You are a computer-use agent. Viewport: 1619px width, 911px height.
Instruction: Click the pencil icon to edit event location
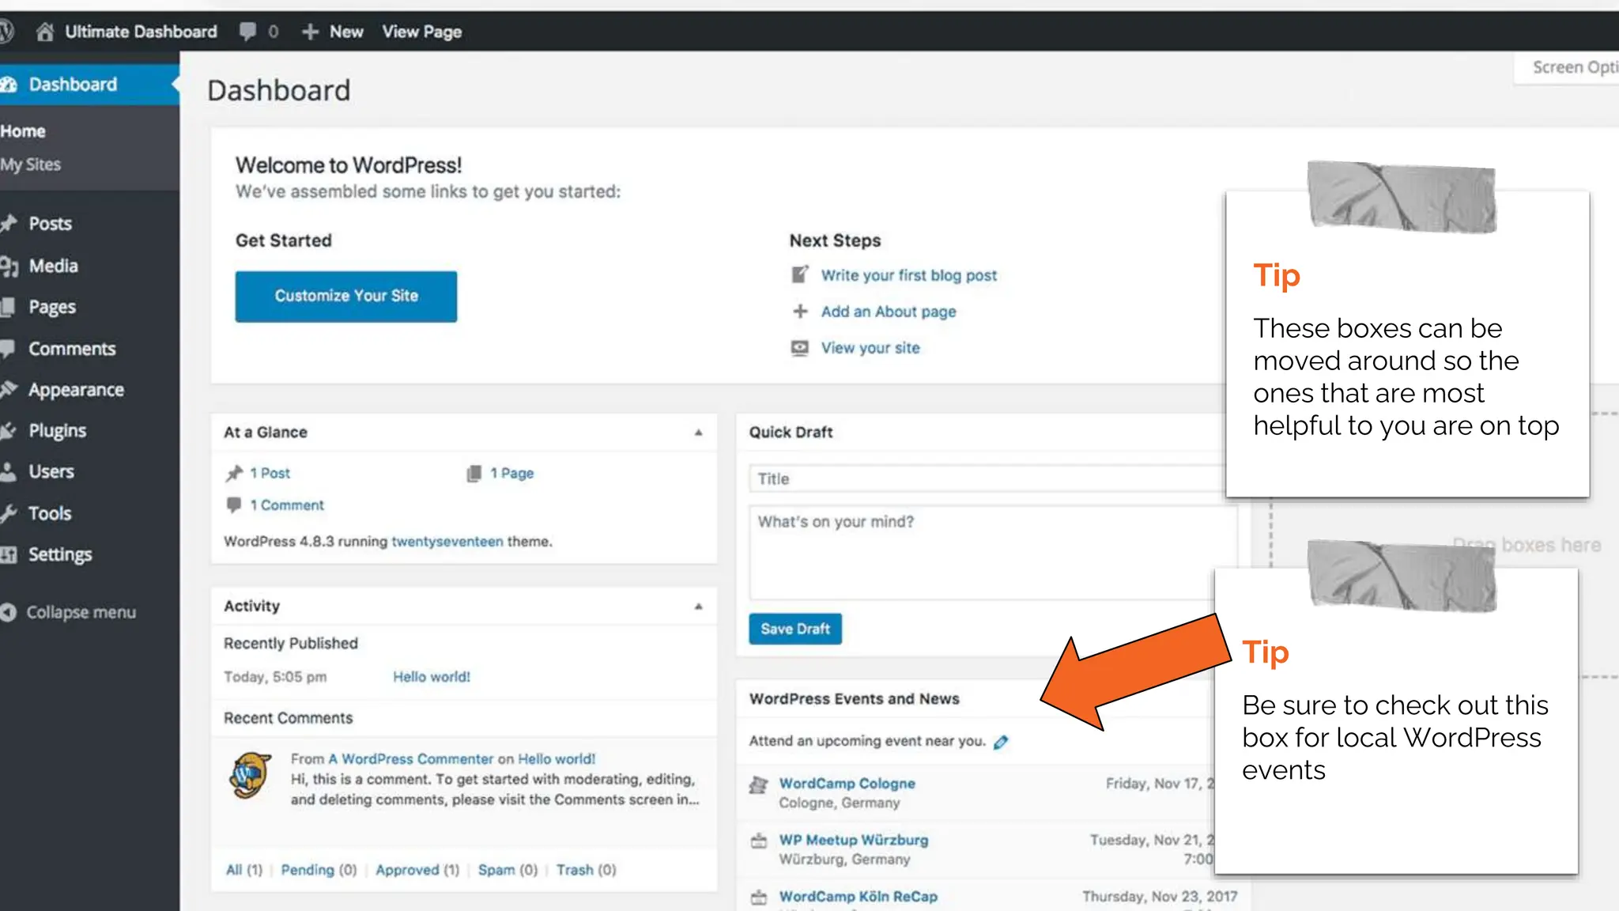click(1001, 742)
